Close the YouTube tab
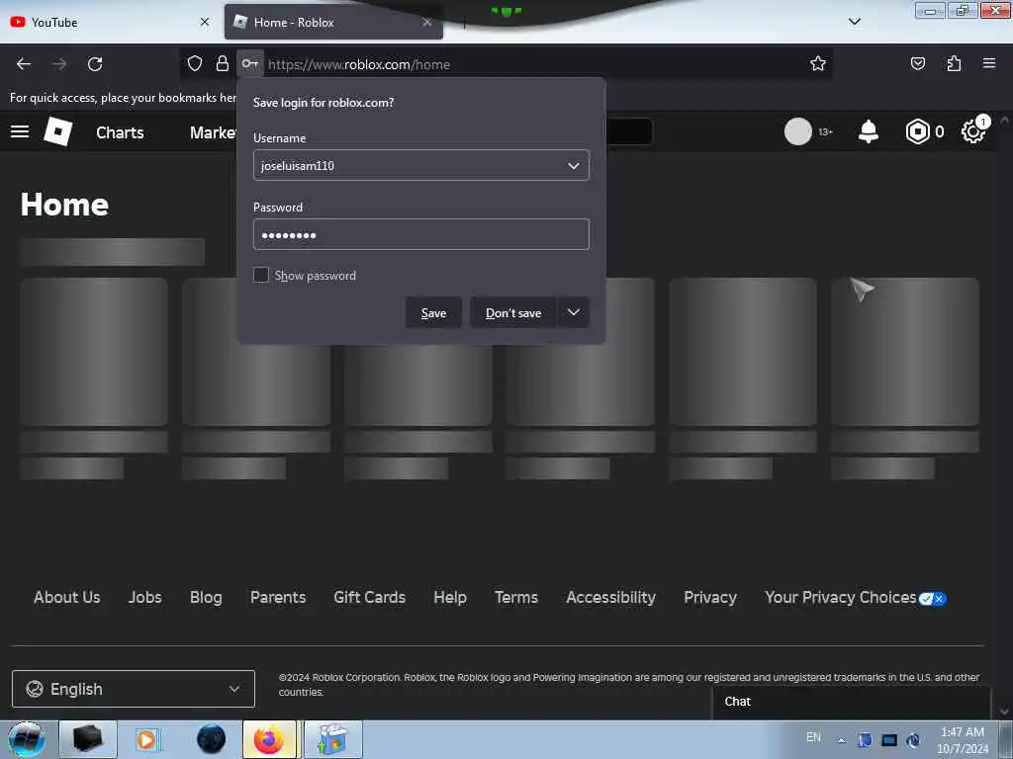Image resolution: width=1013 pixels, height=759 pixels. tap(205, 22)
